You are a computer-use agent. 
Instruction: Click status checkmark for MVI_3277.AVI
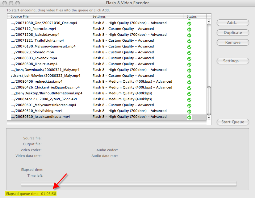189,100
